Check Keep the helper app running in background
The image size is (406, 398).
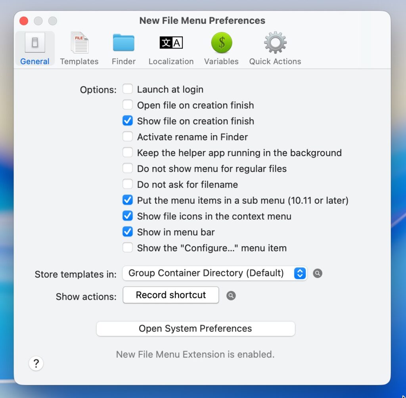pyautogui.click(x=128, y=153)
